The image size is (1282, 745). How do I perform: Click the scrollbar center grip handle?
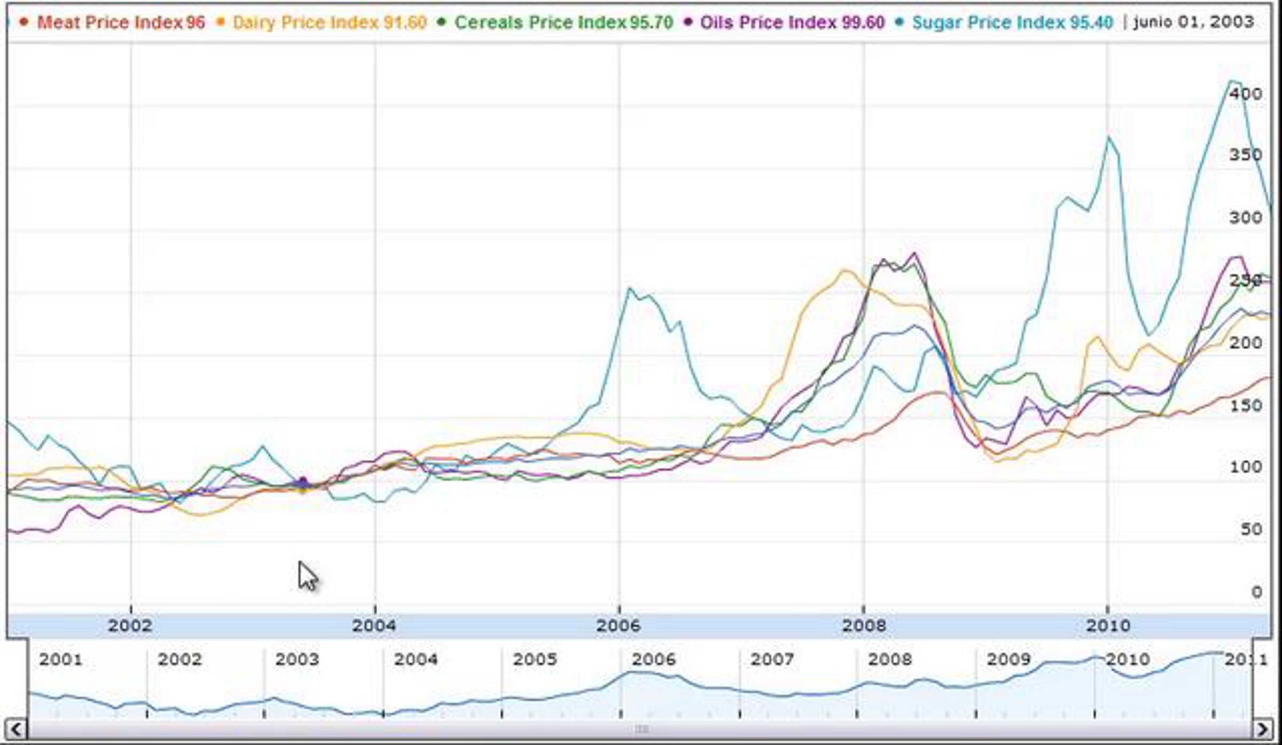click(x=642, y=729)
